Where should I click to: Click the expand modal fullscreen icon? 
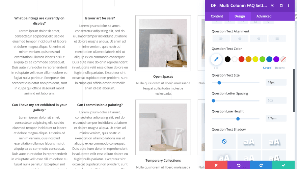click(x=272, y=6)
